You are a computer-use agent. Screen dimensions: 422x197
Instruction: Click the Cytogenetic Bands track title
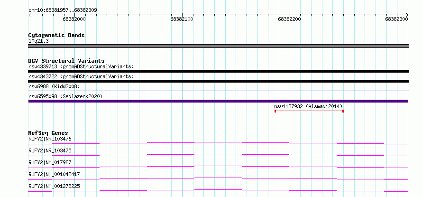(x=56, y=35)
